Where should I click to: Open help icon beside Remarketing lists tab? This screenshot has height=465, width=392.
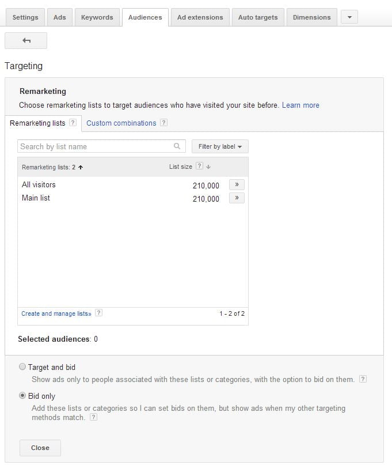pyautogui.click(x=73, y=123)
